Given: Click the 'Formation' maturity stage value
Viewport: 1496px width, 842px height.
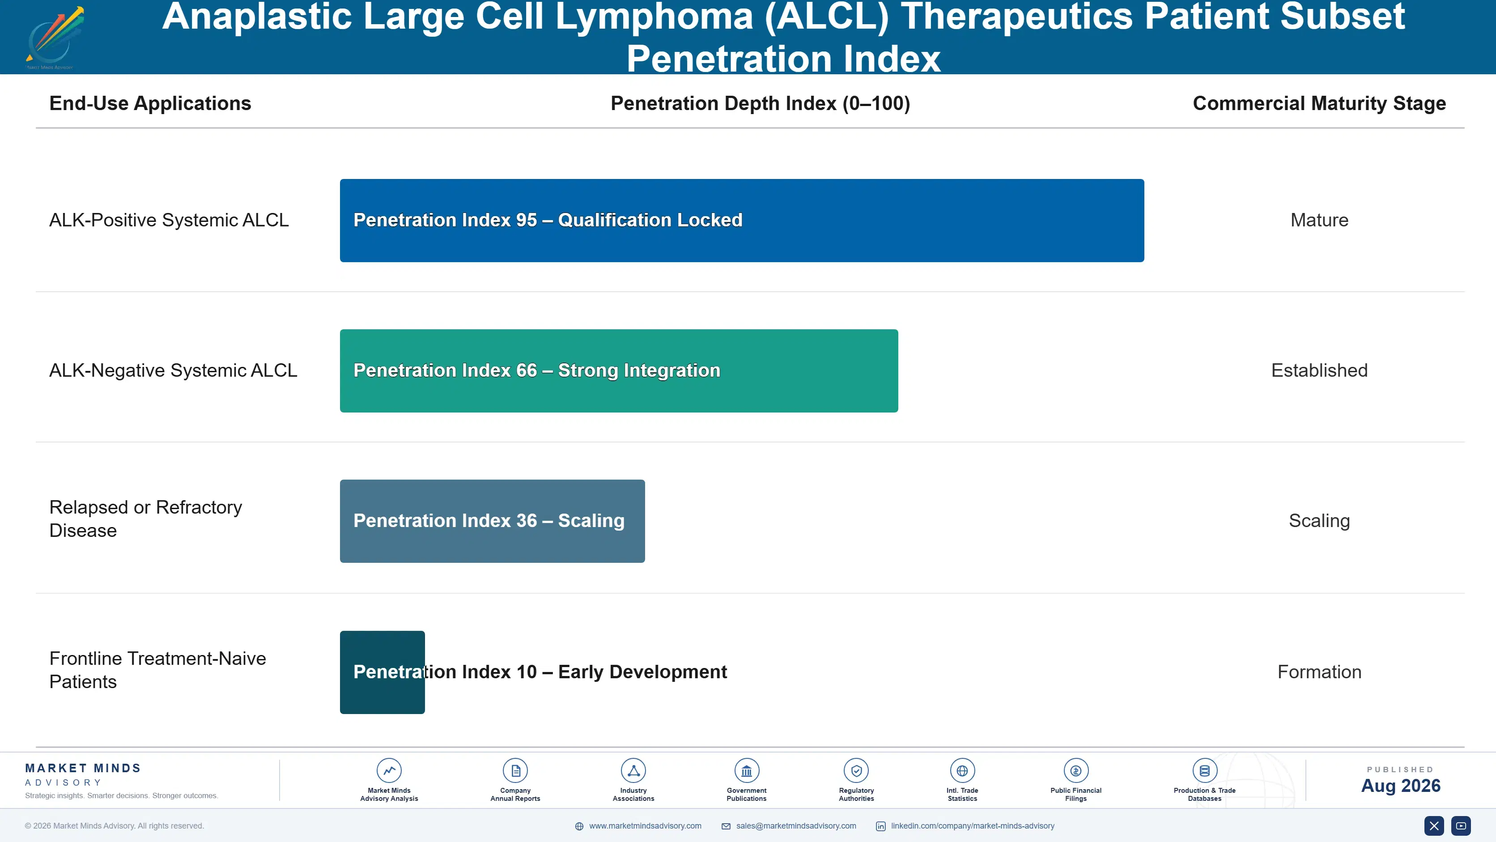Looking at the screenshot, I should (x=1319, y=672).
